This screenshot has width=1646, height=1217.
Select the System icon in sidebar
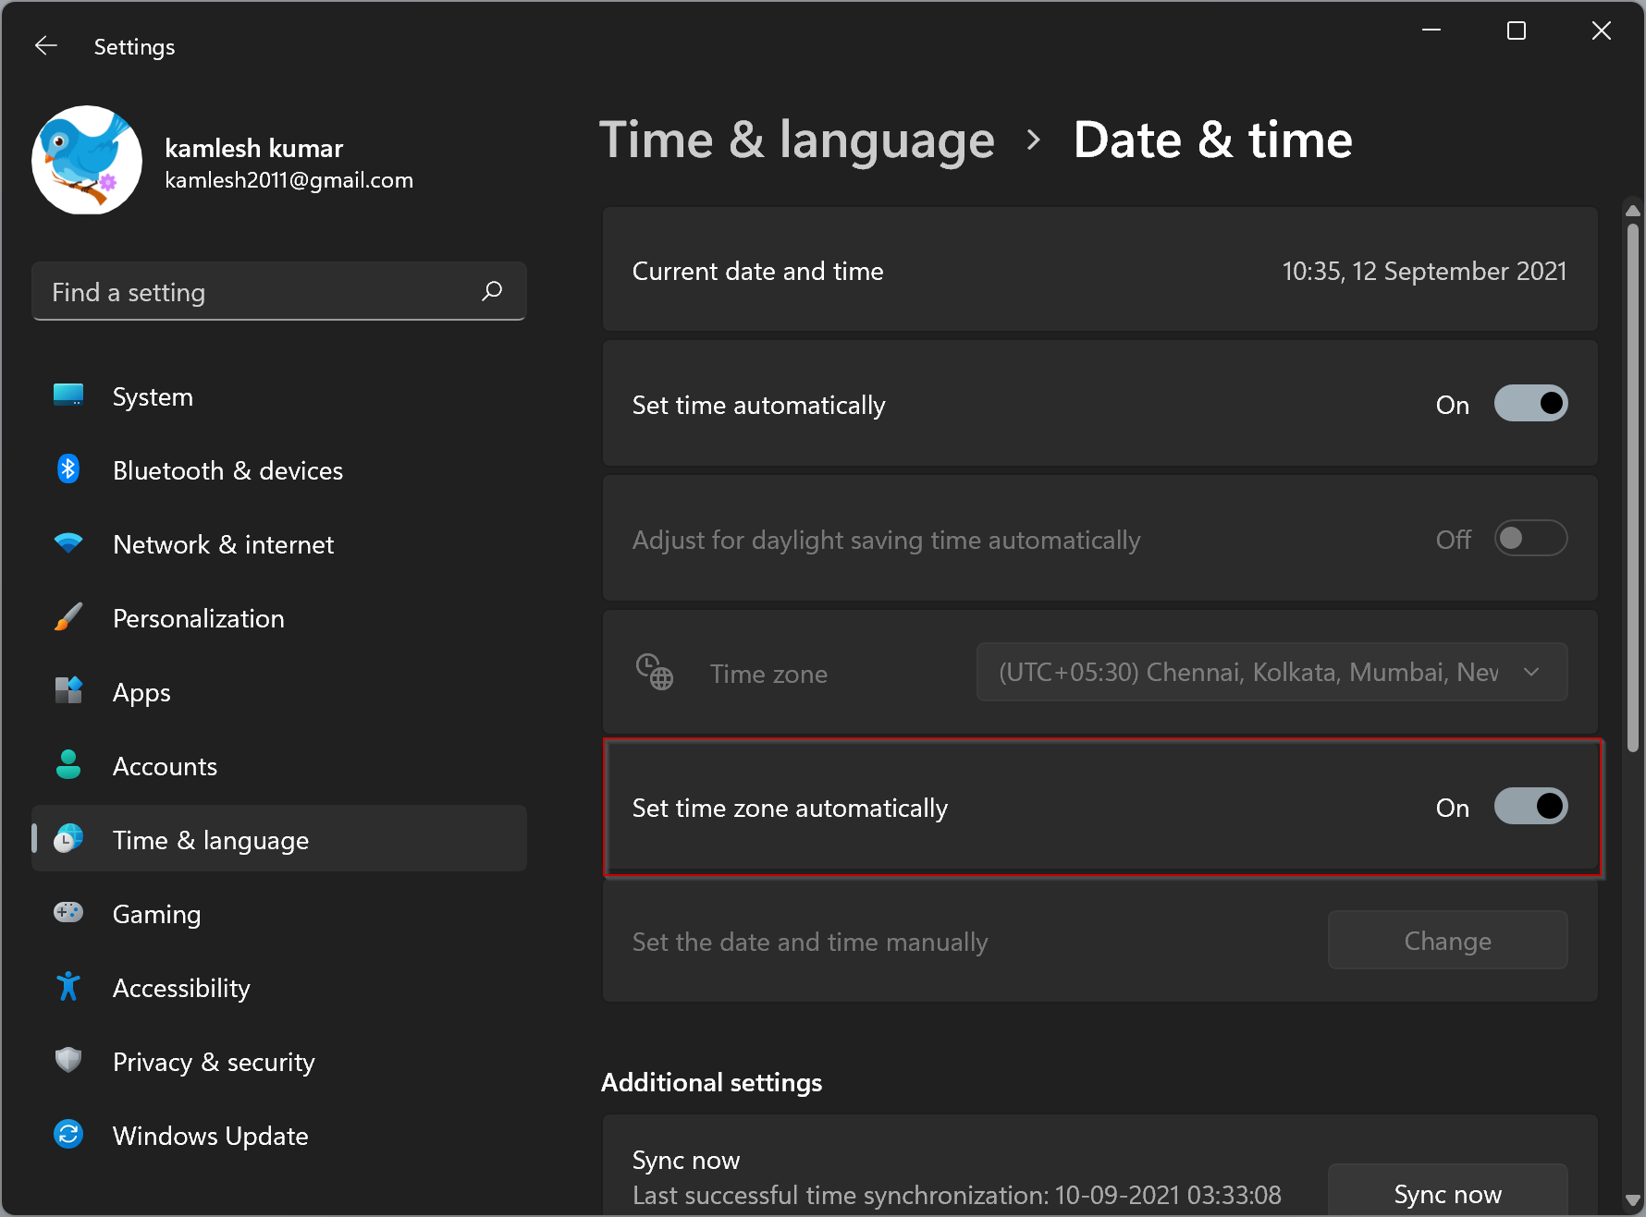pos(68,396)
